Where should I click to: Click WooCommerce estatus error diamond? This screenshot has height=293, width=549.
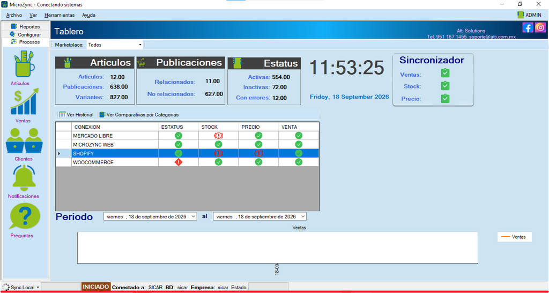tap(179, 162)
